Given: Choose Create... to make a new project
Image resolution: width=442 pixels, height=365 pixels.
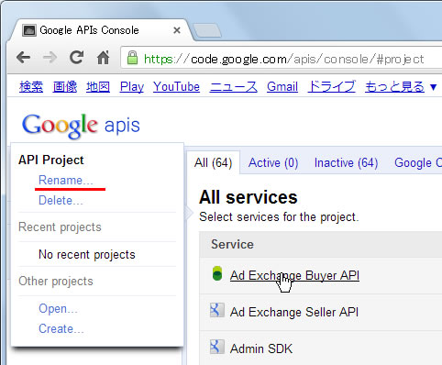Looking at the screenshot, I should point(61,329).
